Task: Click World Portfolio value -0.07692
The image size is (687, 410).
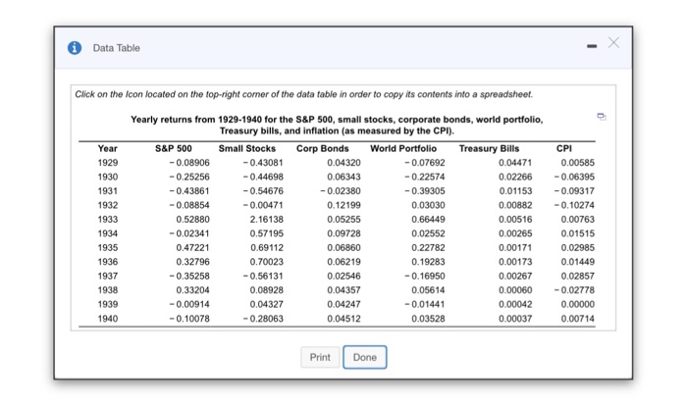Action: (x=425, y=163)
